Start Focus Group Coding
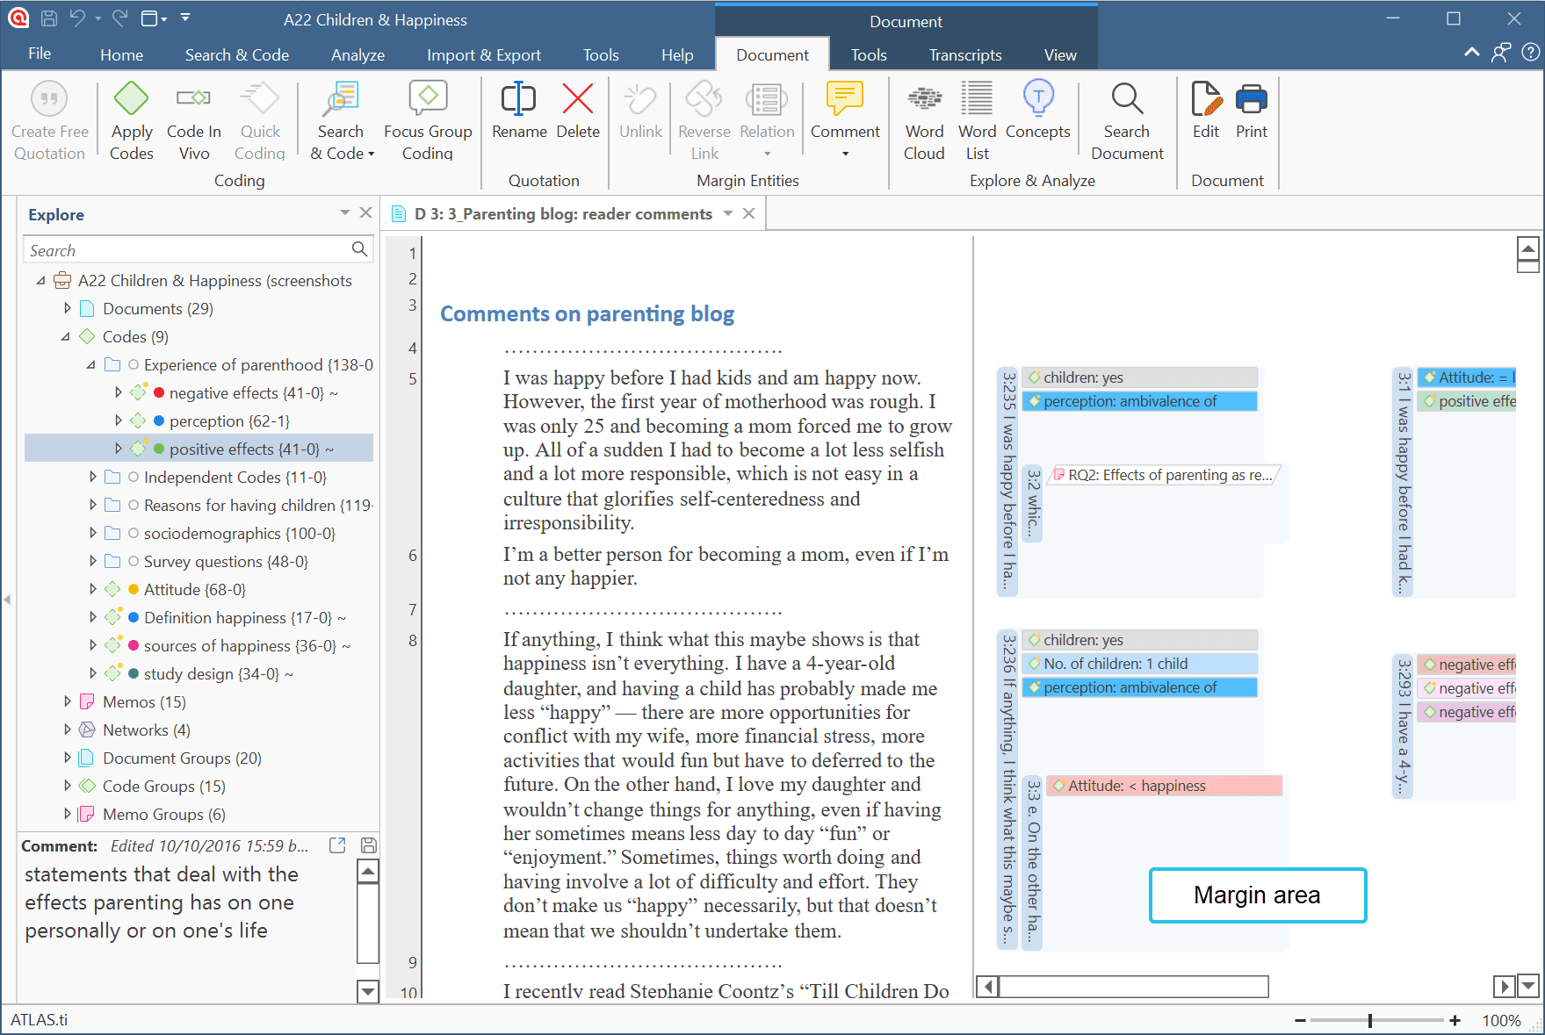Screen dimensions: 1545x1035 (x=428, y=122)
